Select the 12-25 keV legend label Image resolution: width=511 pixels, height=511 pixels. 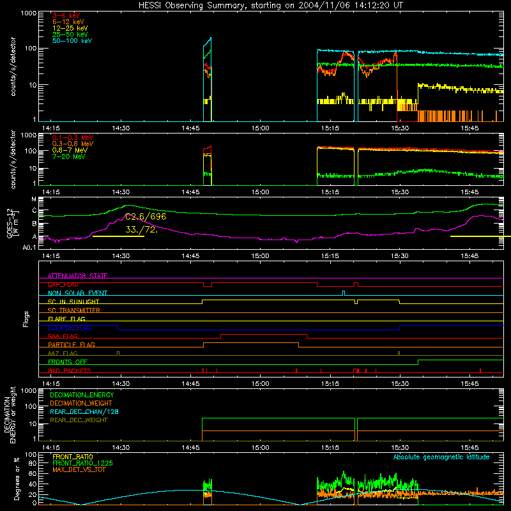pyautogui.click(x=70, y=28)
